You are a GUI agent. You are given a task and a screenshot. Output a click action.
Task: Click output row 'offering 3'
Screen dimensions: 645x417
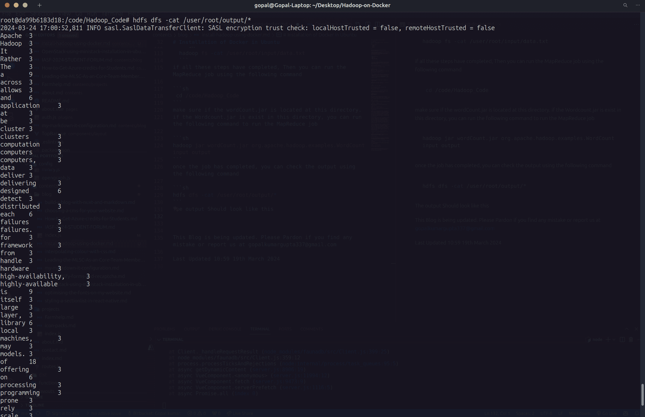coord(31,369)
